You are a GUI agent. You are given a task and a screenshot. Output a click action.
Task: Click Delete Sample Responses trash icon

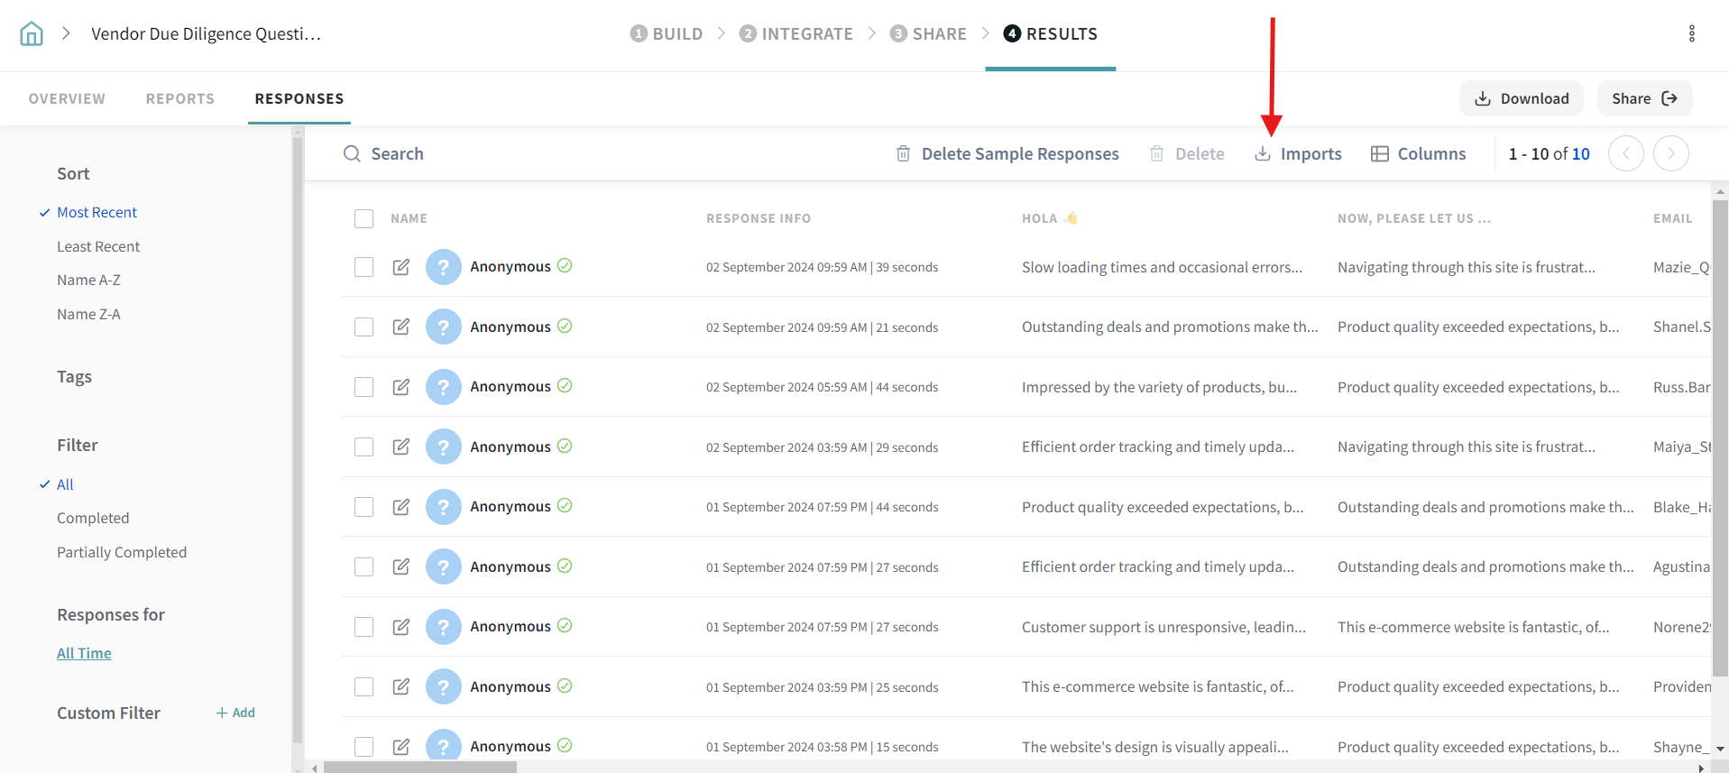pos(903,154)
